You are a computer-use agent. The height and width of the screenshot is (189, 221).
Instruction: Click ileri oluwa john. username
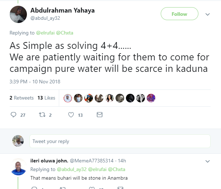tap(48, 161)
